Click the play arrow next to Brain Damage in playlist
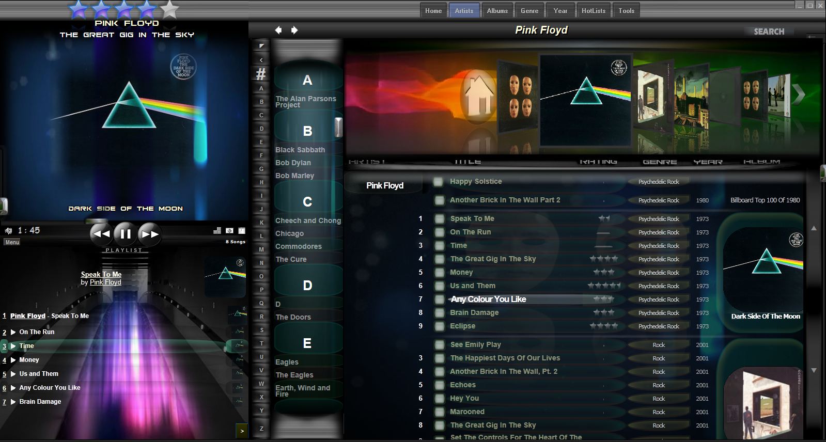The image size is (826, 442). pos(13,402)
